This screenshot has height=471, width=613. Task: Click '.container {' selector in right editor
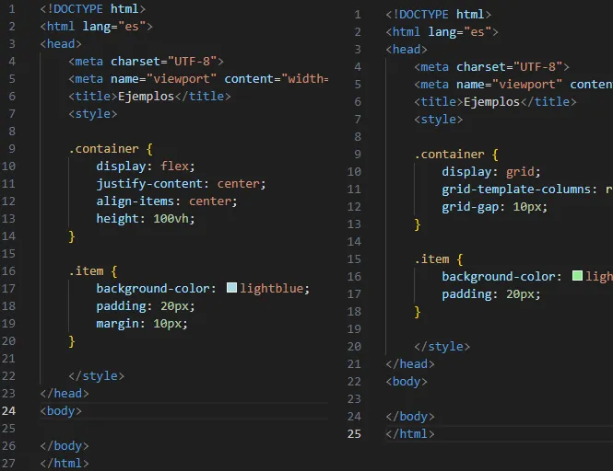coord(456,155)
